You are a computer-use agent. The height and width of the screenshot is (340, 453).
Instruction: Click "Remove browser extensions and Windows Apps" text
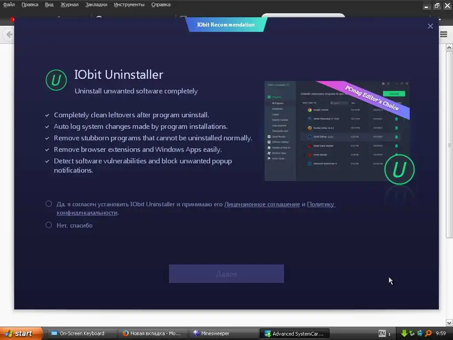[x=138, y=150]
